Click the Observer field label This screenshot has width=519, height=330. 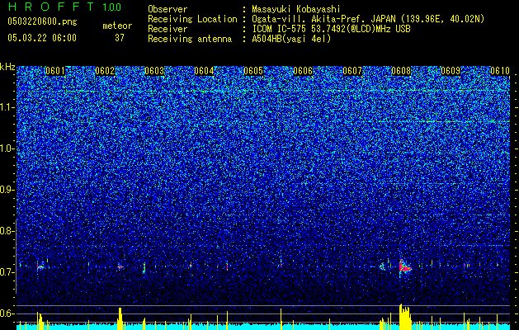click(167, 9)
